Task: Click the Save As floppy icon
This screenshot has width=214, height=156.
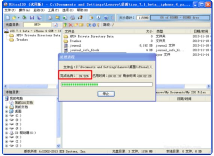Action: [39, 18]
